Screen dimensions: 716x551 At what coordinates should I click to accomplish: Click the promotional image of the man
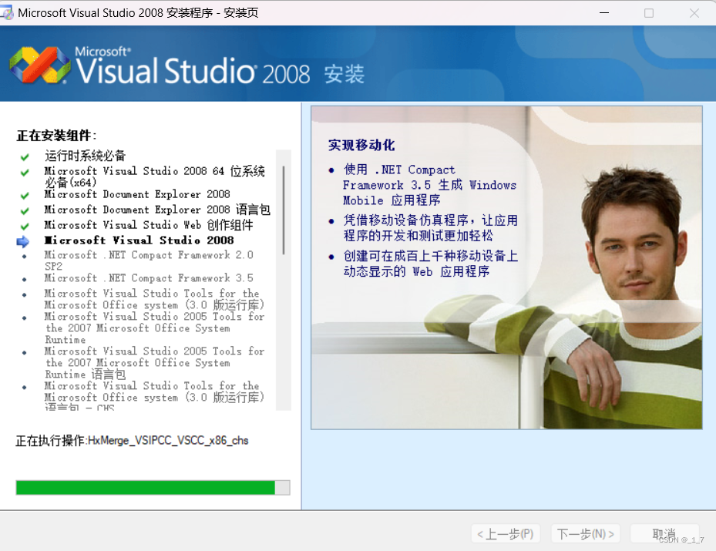click(x=506, y=267)
